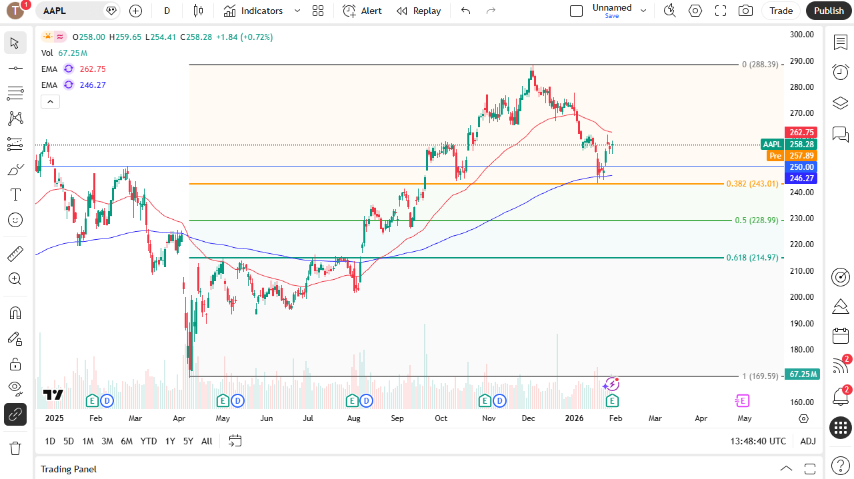
Task: Toggle stay in drawing mode
Action: (x=15, y=338)
